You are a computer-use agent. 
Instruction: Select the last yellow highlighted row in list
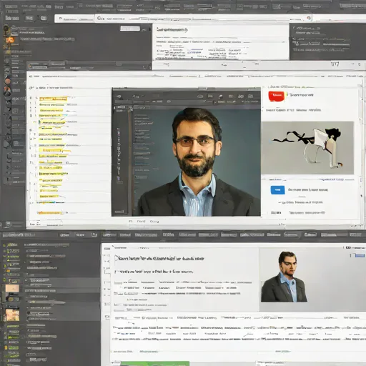pyautogui.click(x=49, y=212)
